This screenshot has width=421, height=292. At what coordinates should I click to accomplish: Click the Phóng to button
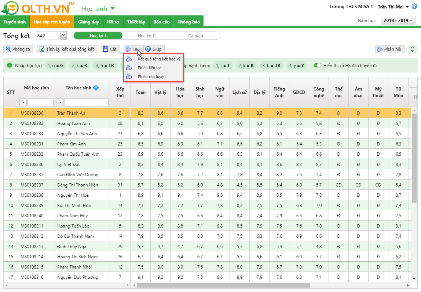(18, 49)
